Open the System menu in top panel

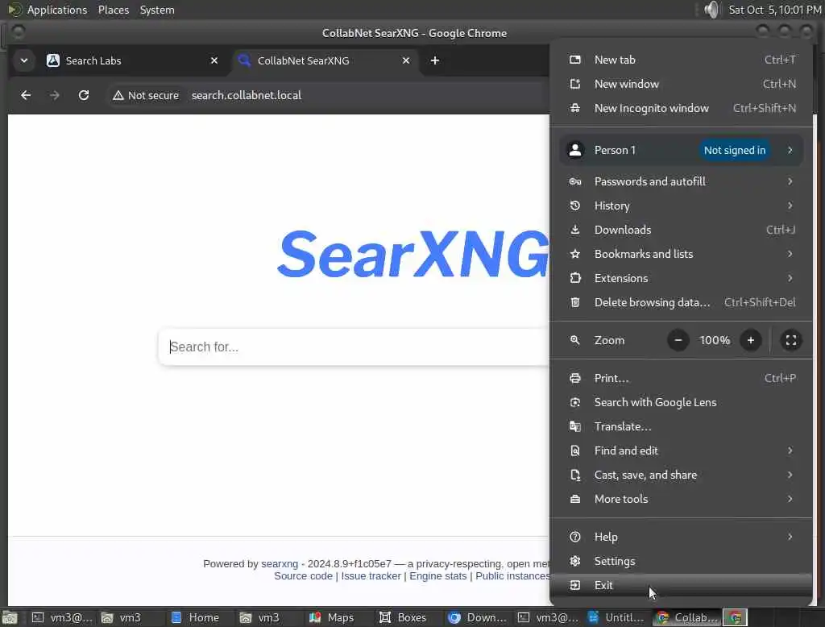pos(157,10)
